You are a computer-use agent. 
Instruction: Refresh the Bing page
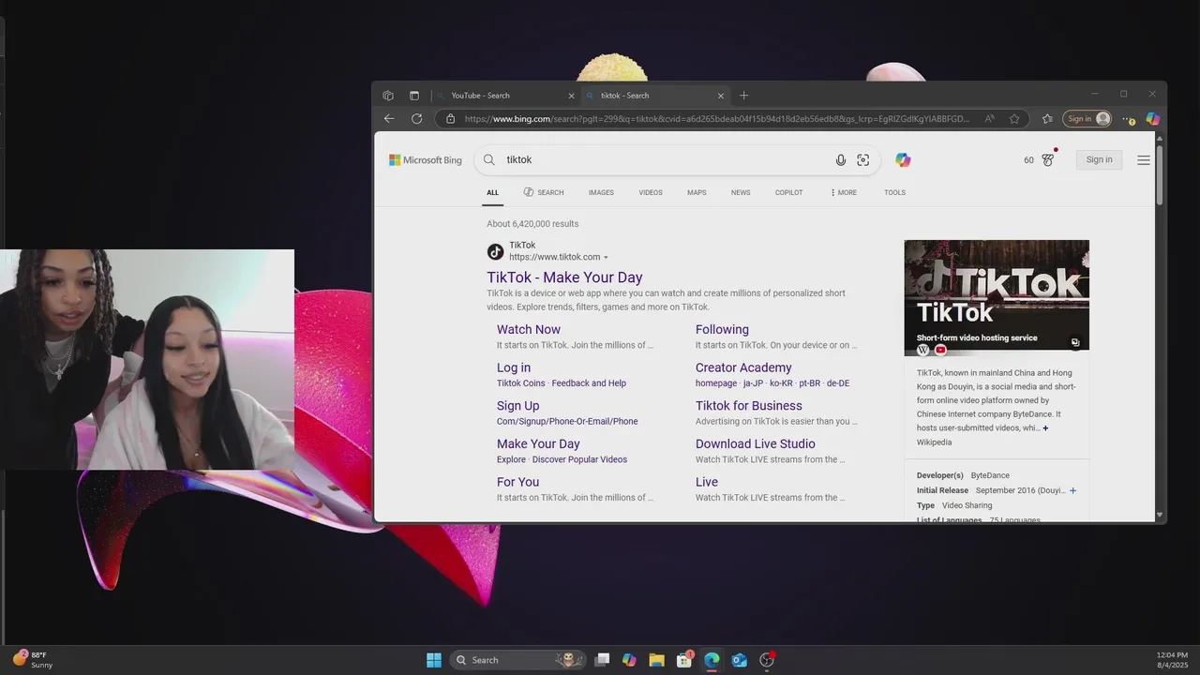click(x=417, y=119)
